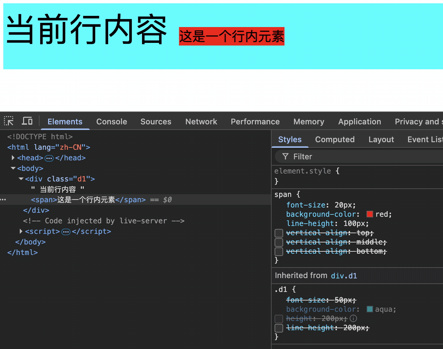
Task: Click the div.d1 link in Inherited from
Action: [x=344, y=276]
